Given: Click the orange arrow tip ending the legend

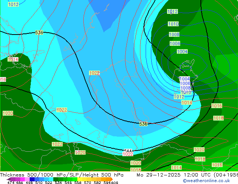Looking at the screenshot, I should point(112,179).
